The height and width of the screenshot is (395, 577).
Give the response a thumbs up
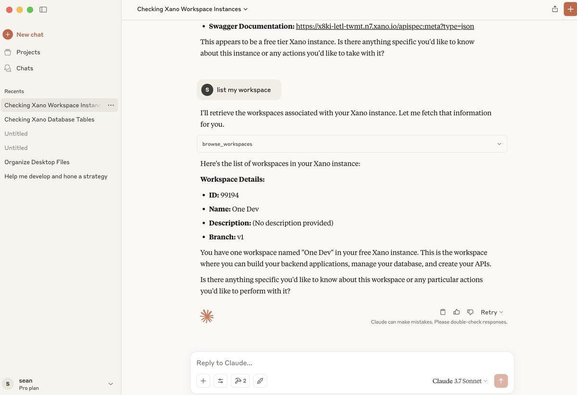(457, 312)
